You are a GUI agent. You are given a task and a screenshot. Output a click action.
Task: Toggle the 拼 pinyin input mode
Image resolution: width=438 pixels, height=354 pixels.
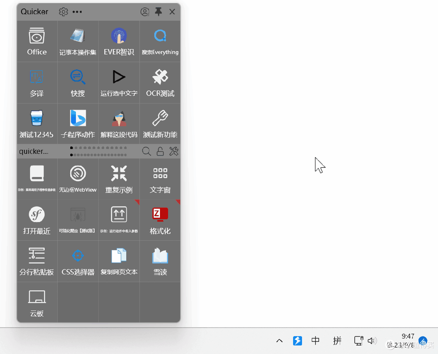tap(337, 341)
